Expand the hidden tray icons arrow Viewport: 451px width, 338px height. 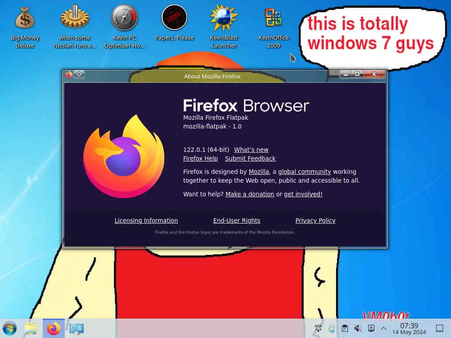pos(384,328)
